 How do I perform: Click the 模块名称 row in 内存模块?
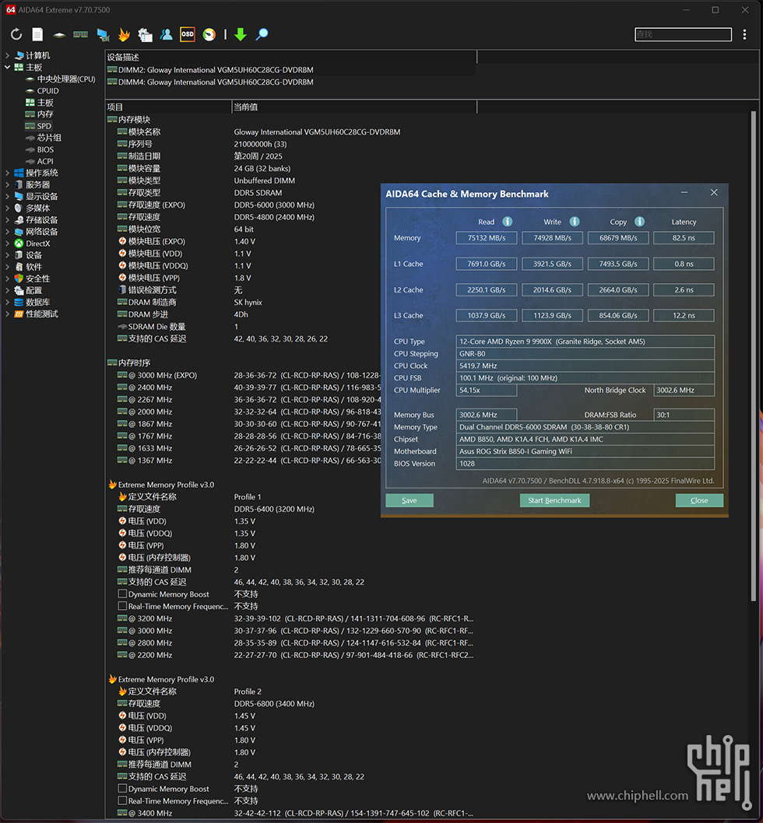(291, 131)
